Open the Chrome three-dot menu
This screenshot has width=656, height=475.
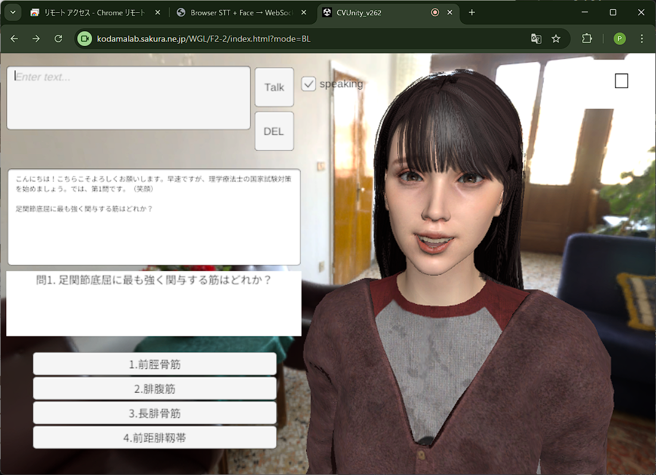[x=642, y=39]
